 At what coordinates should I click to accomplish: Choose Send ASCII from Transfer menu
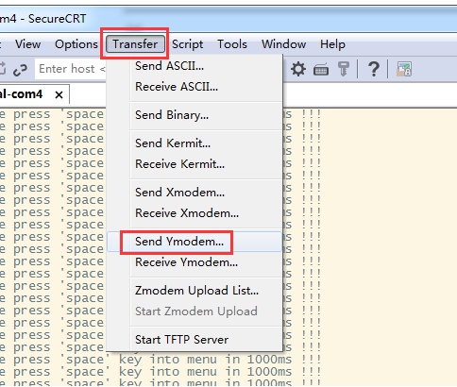(195, 66)
